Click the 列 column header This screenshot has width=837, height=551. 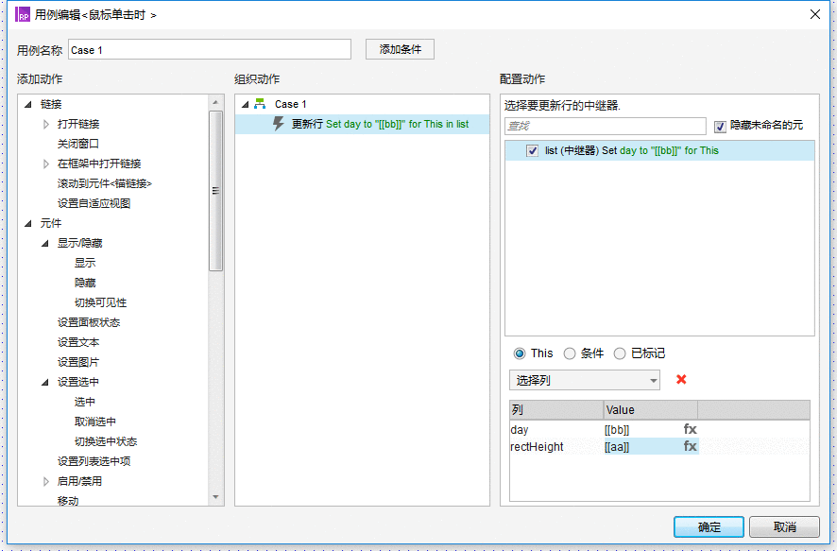(556, 409)
